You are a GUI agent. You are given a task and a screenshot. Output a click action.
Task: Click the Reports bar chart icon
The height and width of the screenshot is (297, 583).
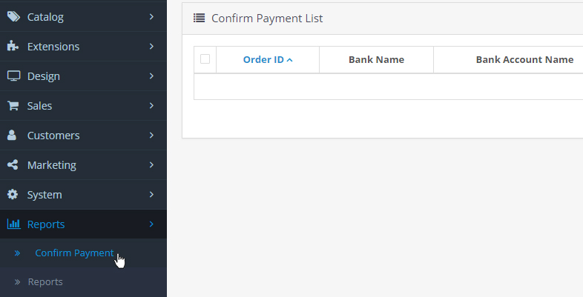[x=13, y=224]
